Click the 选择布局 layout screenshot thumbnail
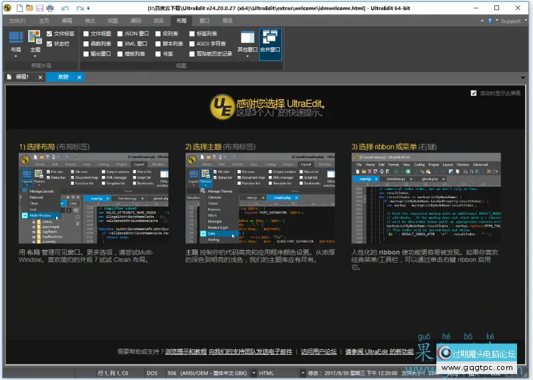This screenshot has width=533, height=380. pos(93,199)
